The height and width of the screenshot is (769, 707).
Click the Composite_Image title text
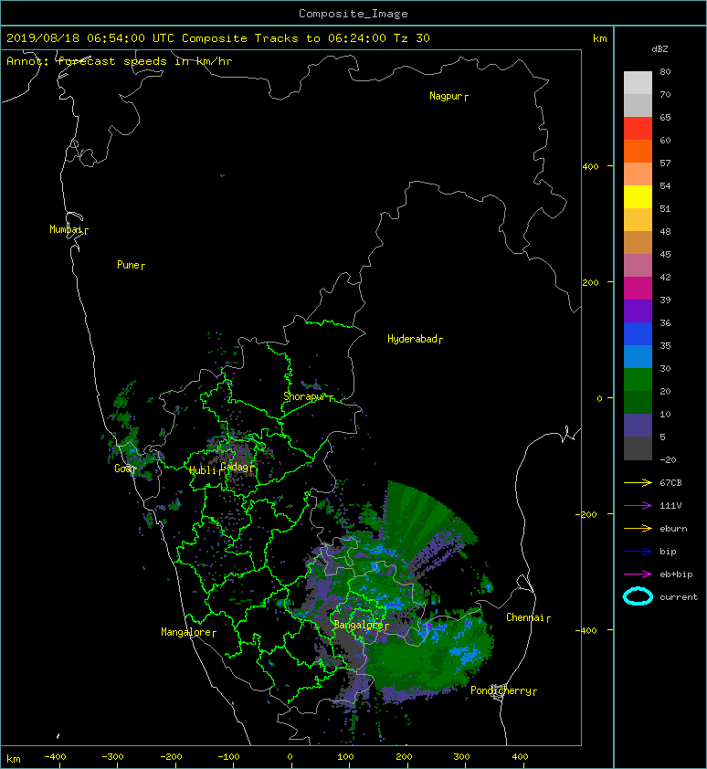point(353,14)
